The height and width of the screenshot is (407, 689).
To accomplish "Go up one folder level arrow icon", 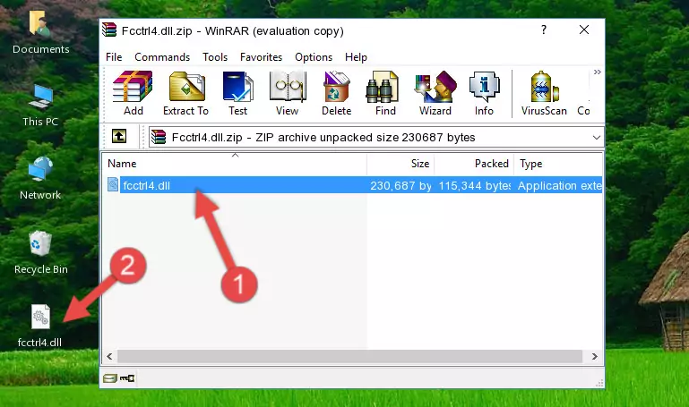I will [119, 136].
